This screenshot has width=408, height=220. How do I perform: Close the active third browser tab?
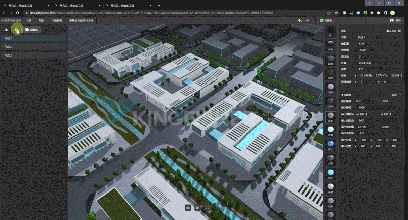pyautogui.click(x=151, y=5)
